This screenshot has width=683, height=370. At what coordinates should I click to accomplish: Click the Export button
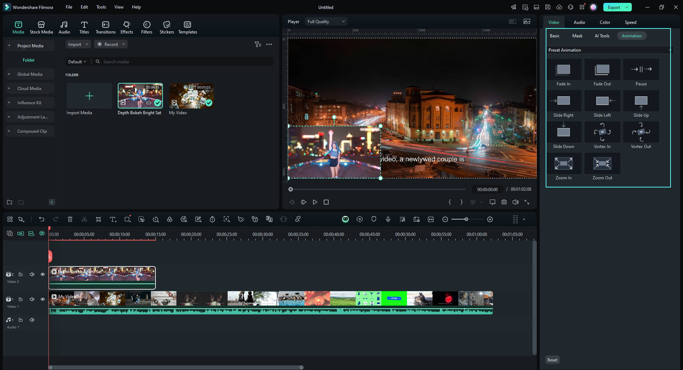point(614,7)
